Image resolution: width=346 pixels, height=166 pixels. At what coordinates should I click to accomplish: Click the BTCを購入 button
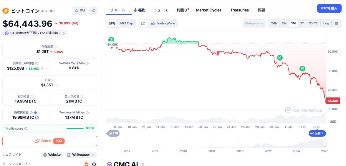pos(329,9)
